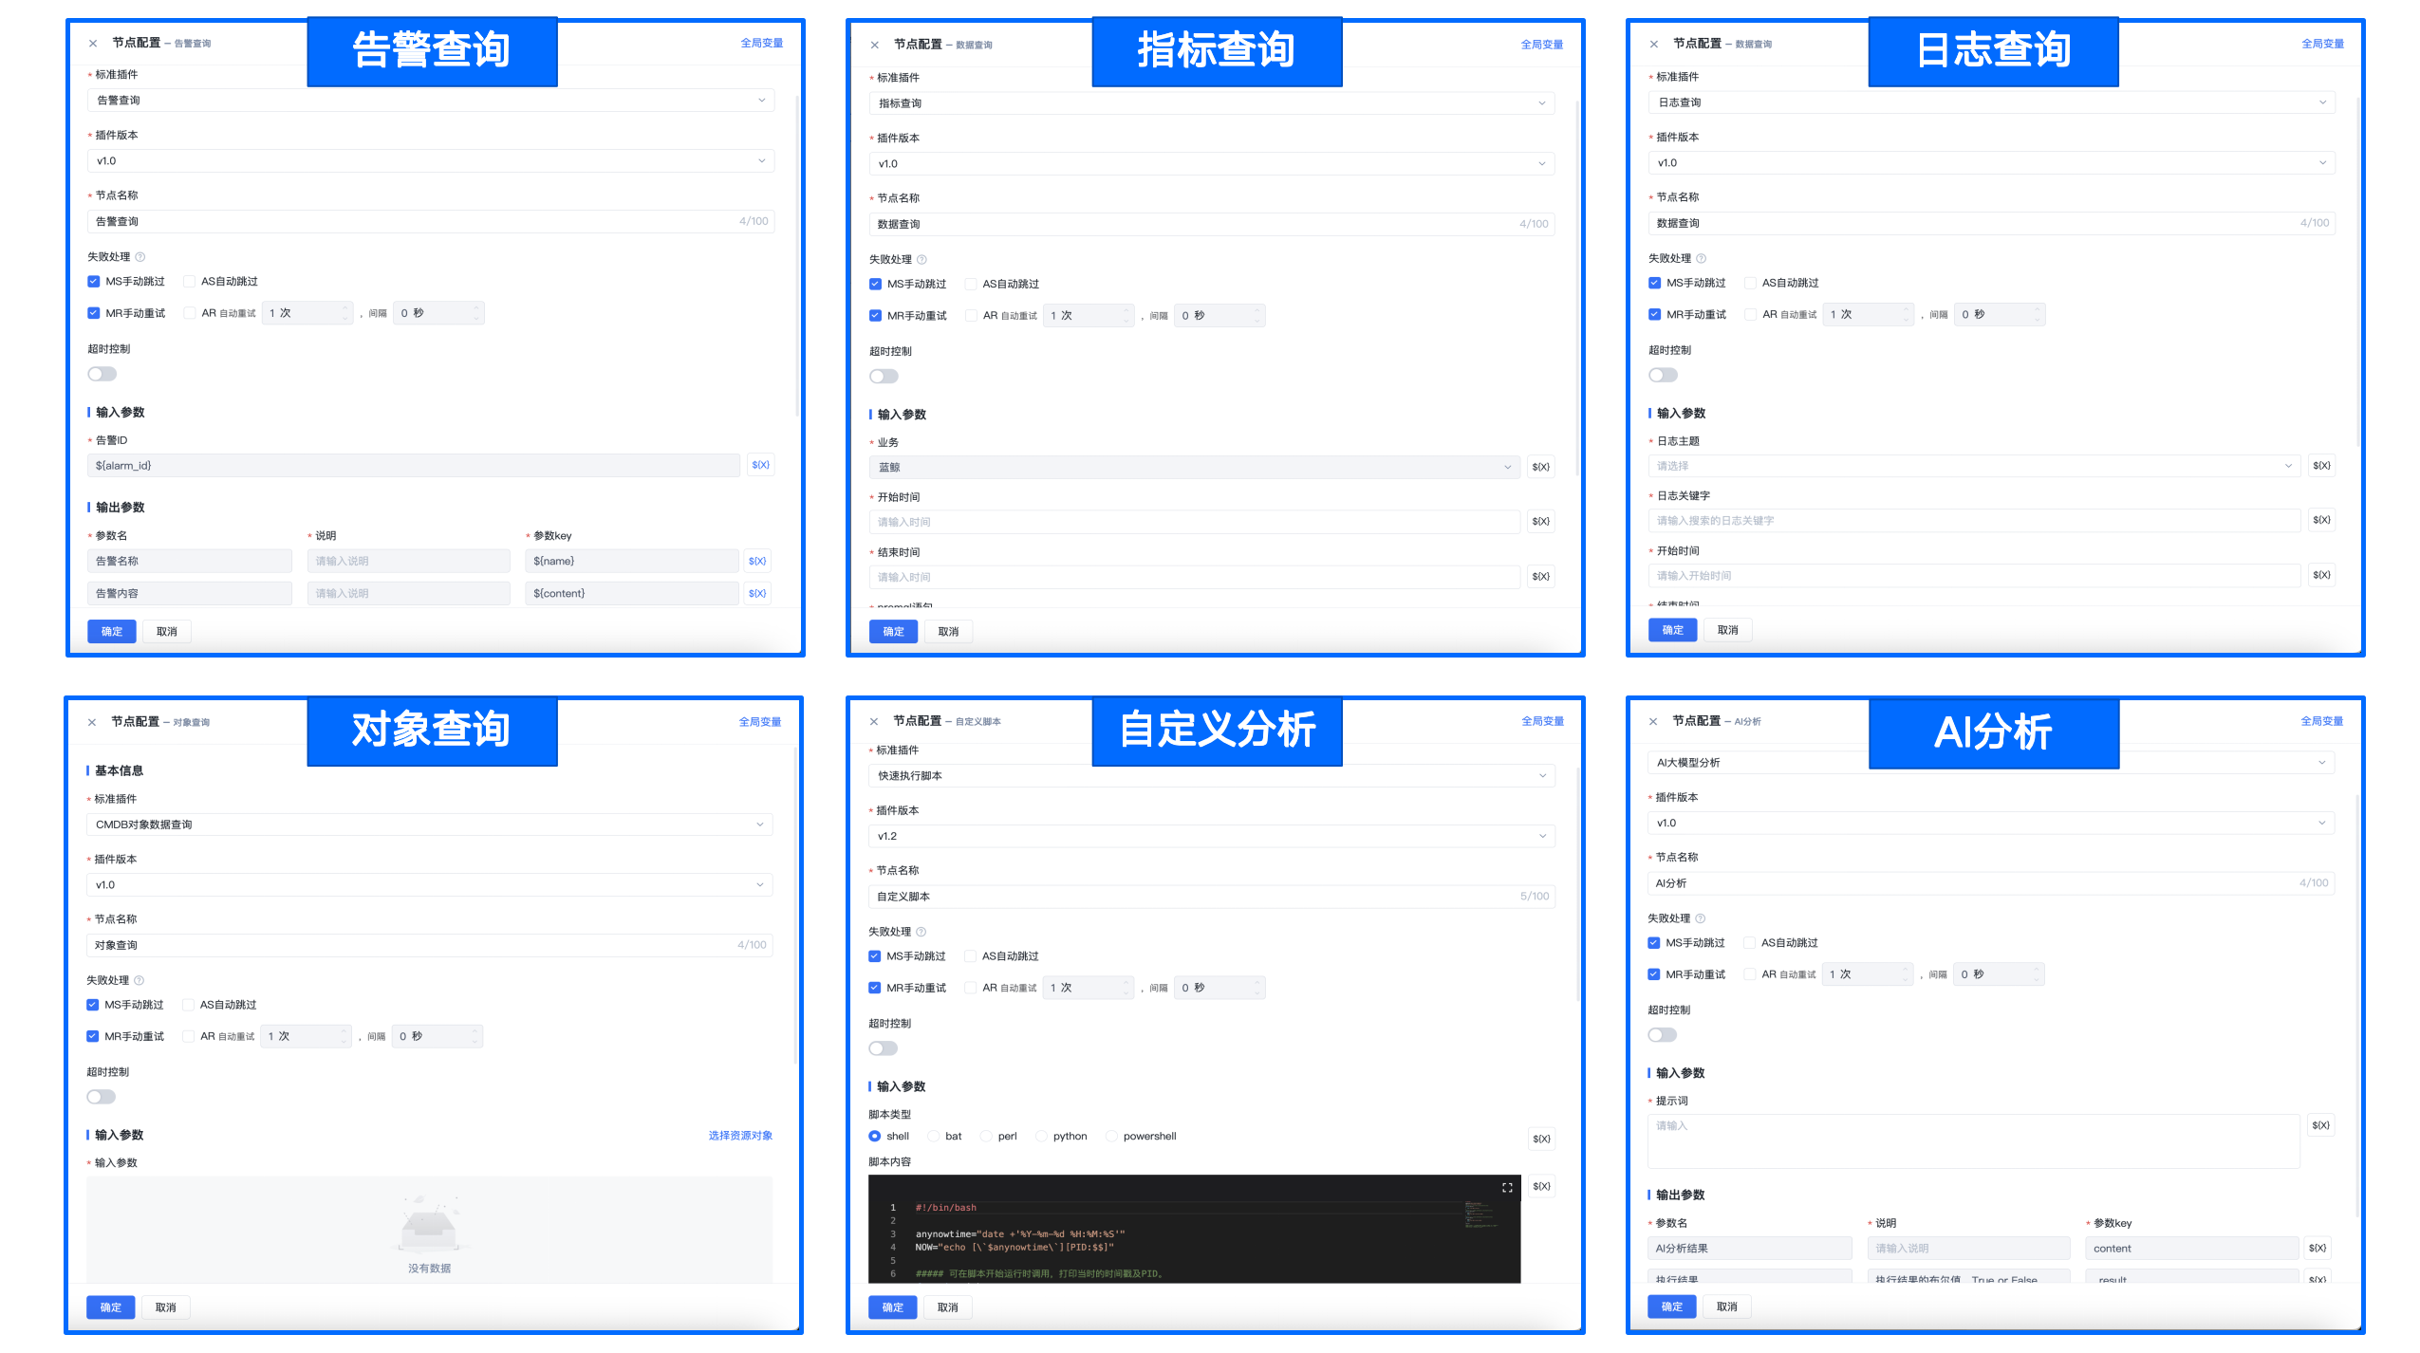Click variable icon beside 提示词 textarea
The height and width of the screenshot is (1353, 2420).
click(2320, 1125)
